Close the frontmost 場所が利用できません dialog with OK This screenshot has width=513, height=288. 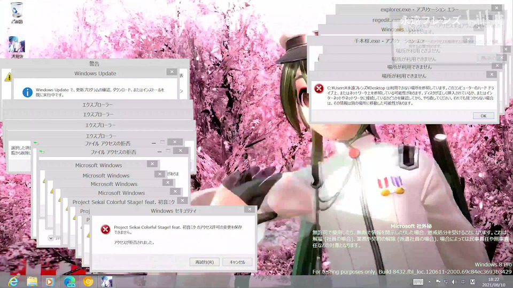coord(483,116)
